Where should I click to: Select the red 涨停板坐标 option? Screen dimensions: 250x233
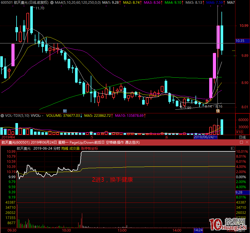[89, 148]
